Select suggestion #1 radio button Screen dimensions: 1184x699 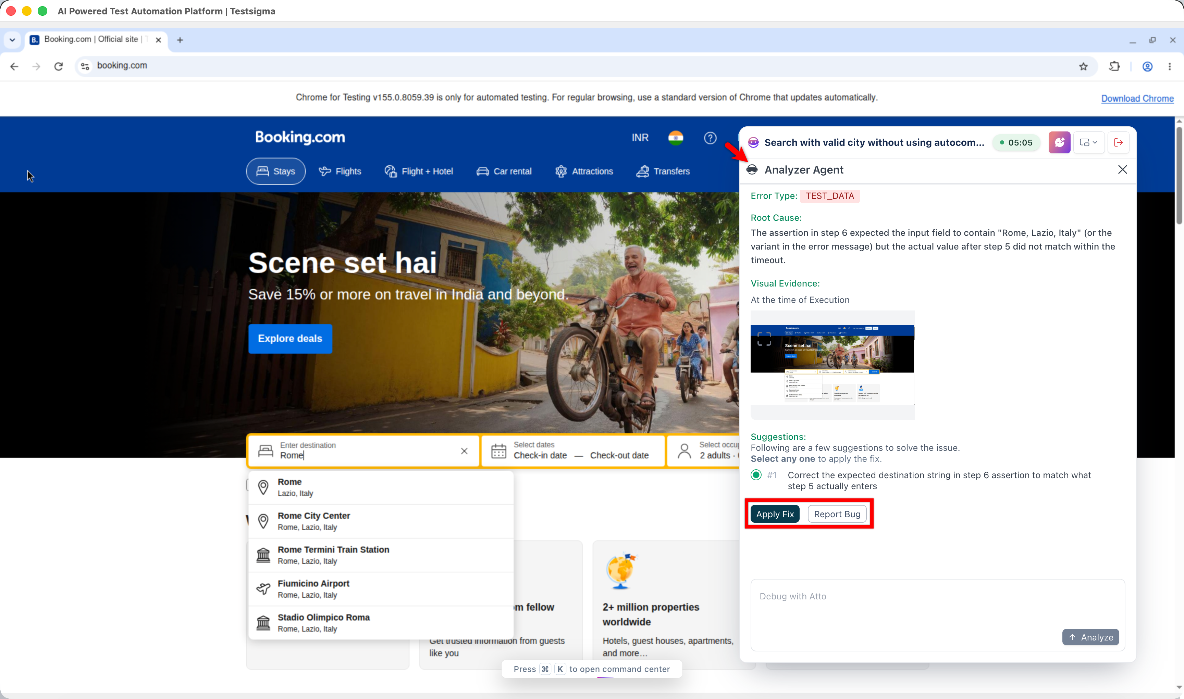click(756, 475)
